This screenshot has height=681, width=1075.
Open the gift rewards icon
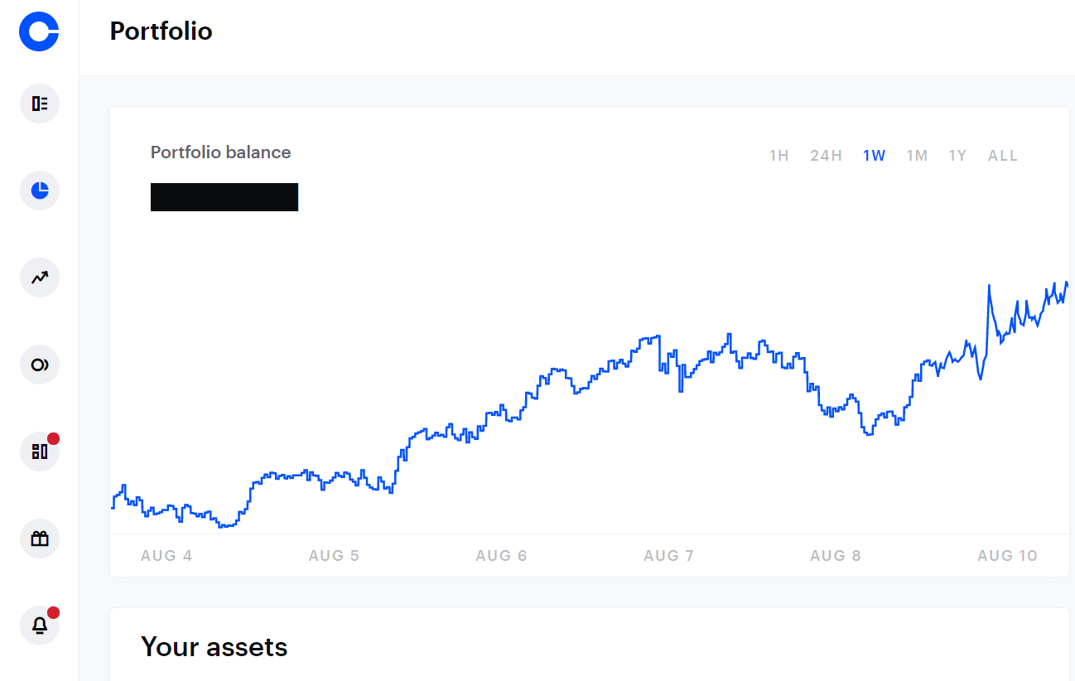click(40, 539)
